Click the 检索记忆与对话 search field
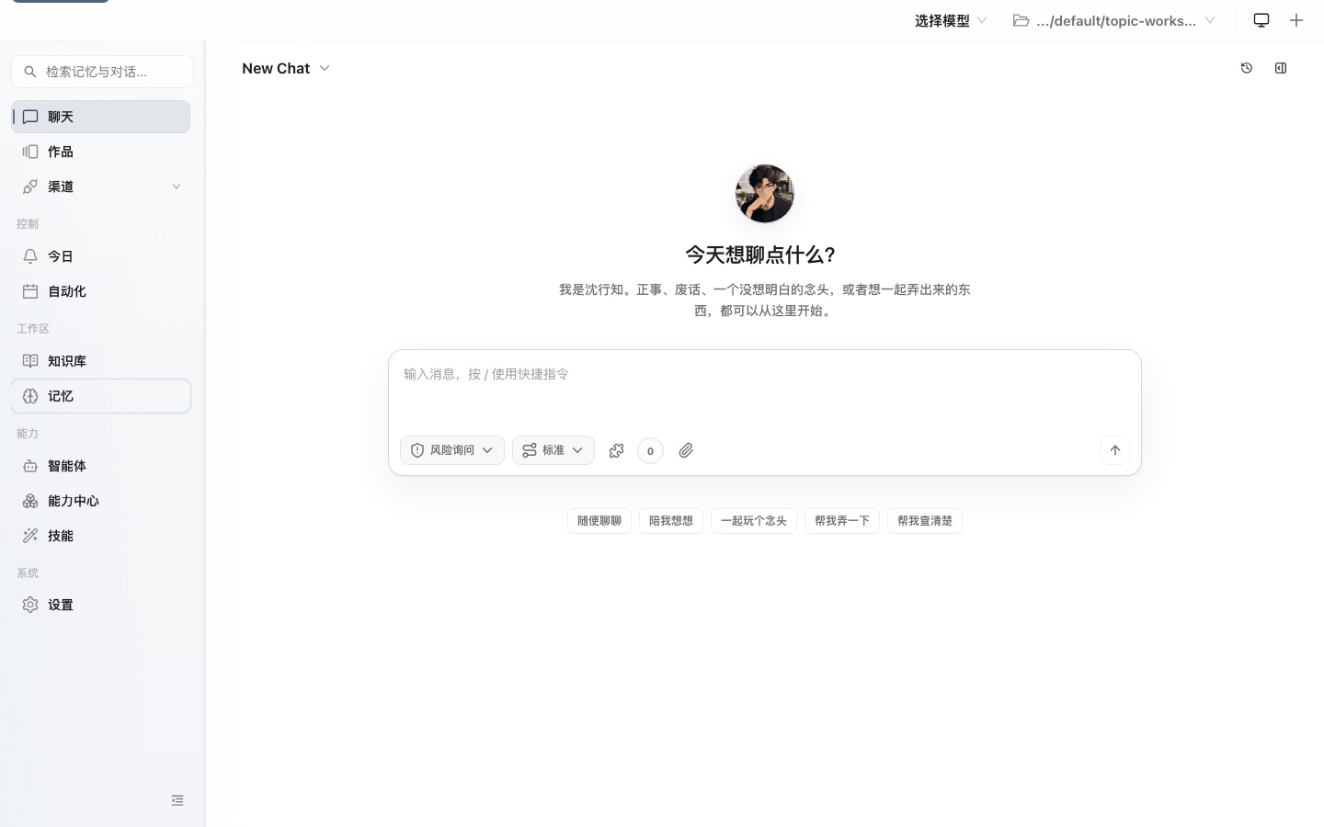 (x=102, y=72)
